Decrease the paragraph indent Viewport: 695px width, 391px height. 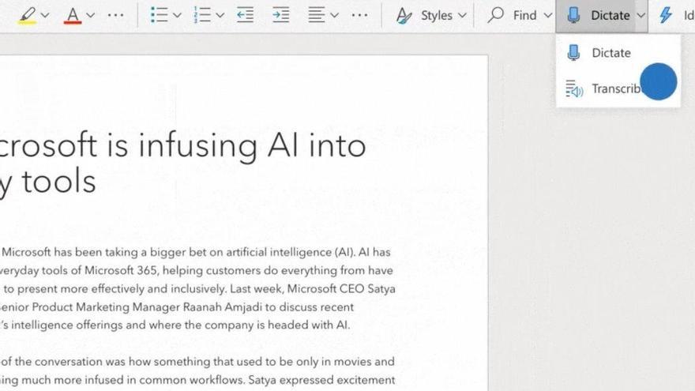(246, 15)
